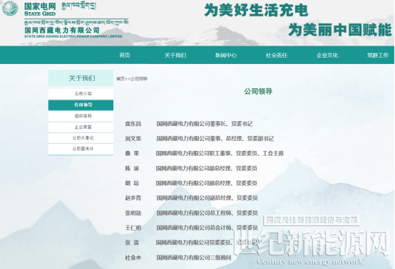The height and width of the screenshot is (269, 395).
Task: Switch to the 企业文化 navigation tab
Action: pyautogui.click(x=327, y=55)
